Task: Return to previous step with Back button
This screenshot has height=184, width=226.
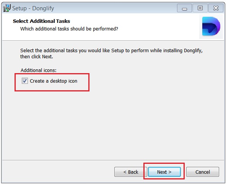Action: pos(130,172)
